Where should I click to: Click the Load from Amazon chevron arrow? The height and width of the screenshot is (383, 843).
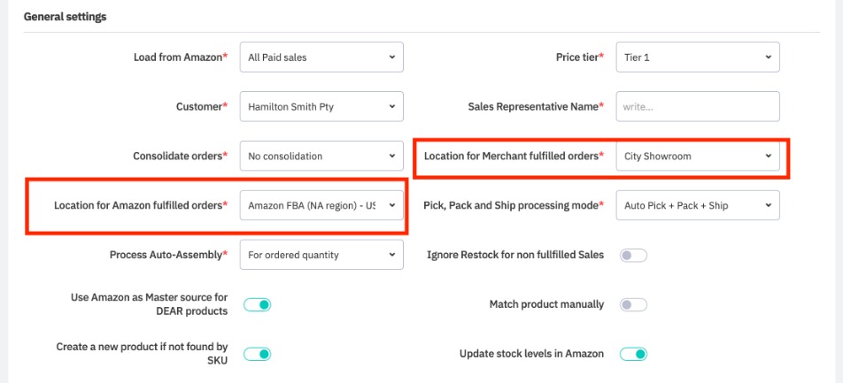pos(391,57)
